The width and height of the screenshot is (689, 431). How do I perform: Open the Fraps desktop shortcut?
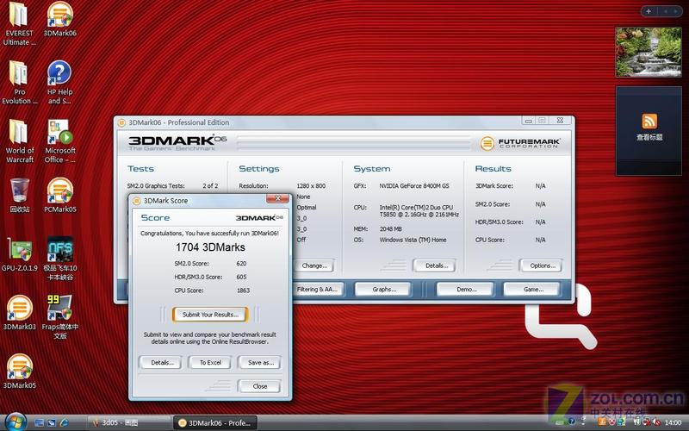(59, 317)
